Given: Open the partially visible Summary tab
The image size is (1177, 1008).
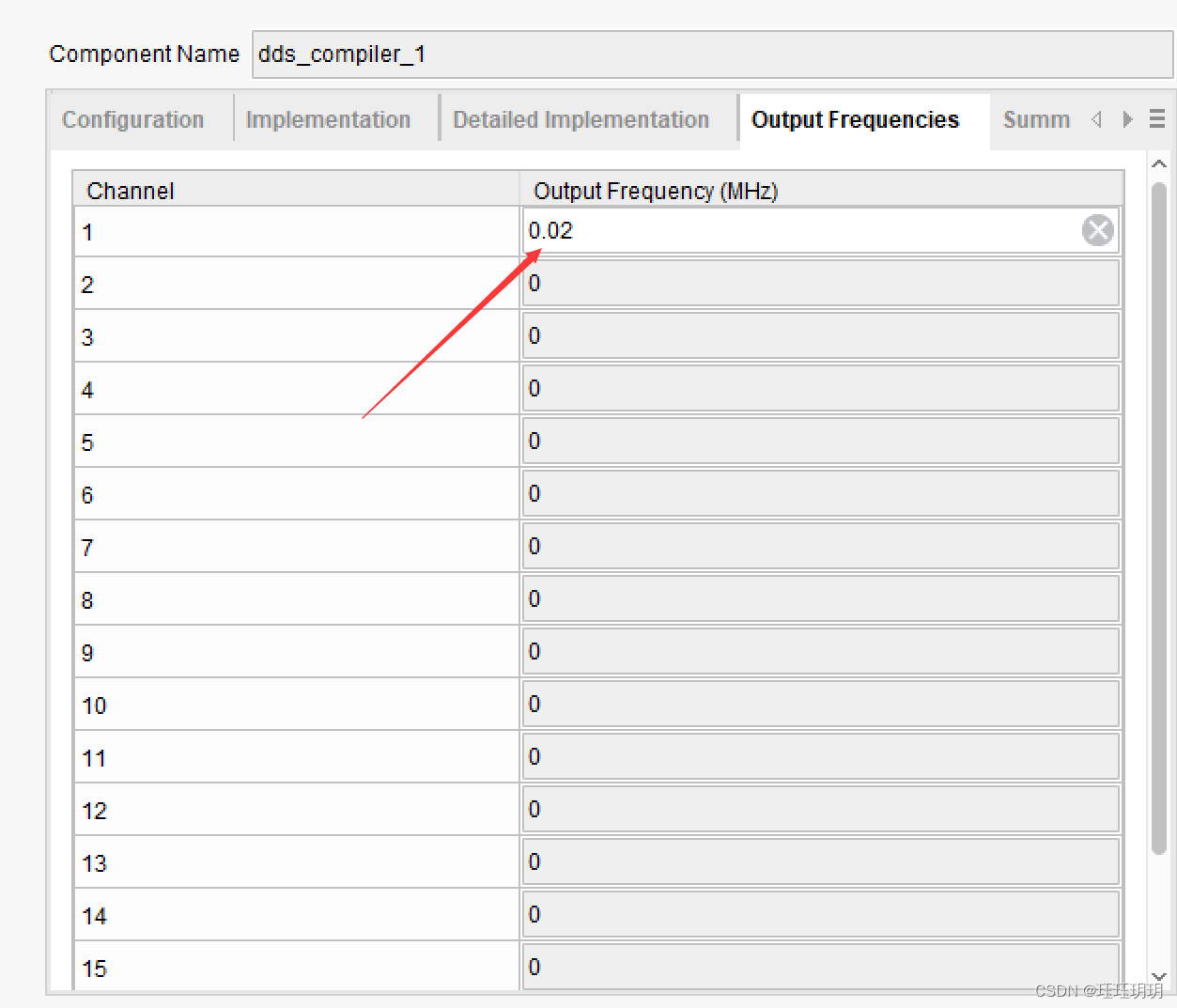Looking at the screenshot, I should click(1035, 120).
